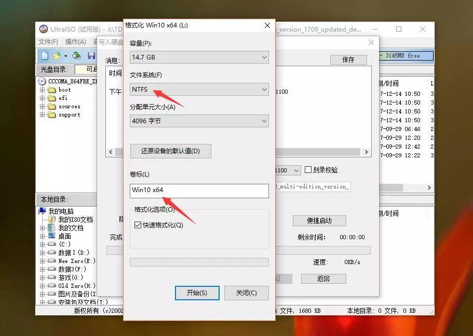Click the 卷标(L) field containing Win10 x64
Image resolution: width=473 pixels, height=336 pixels.
(x=199, y=191)
